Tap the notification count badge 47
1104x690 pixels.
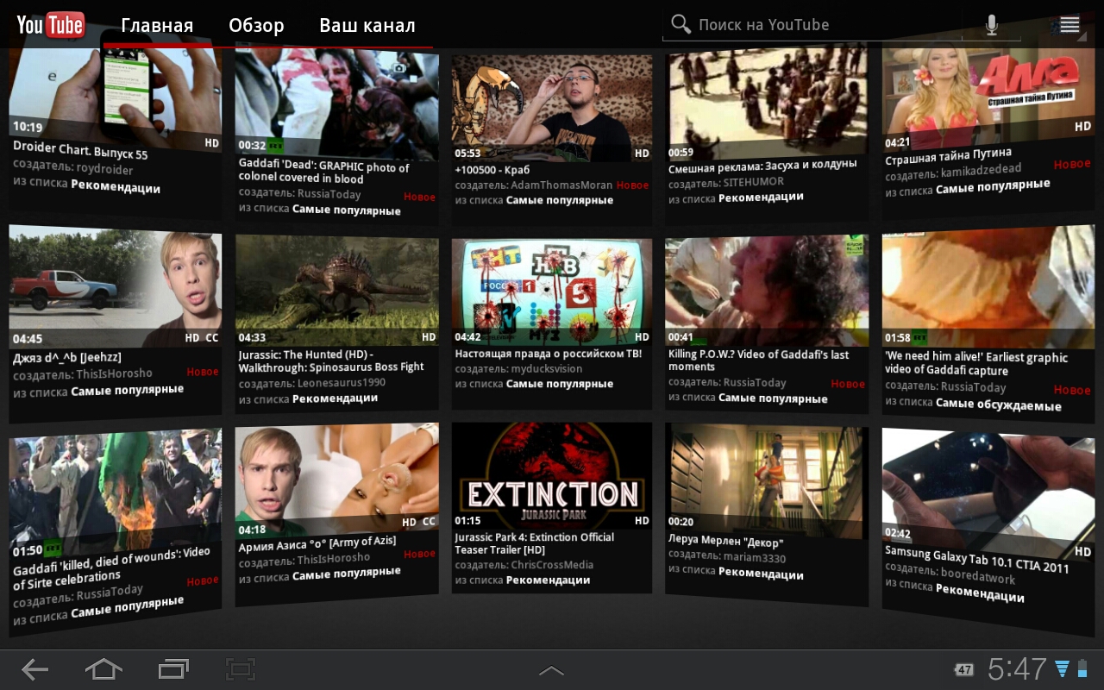[x=964, y=669]
